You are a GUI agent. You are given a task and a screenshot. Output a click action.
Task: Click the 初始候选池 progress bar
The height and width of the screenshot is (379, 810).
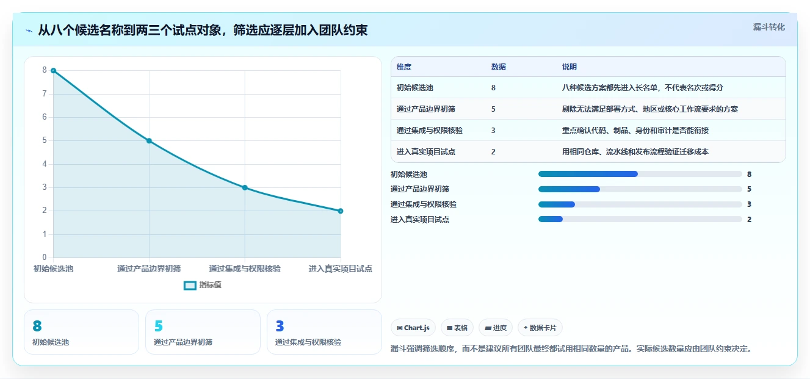point(640,174)
